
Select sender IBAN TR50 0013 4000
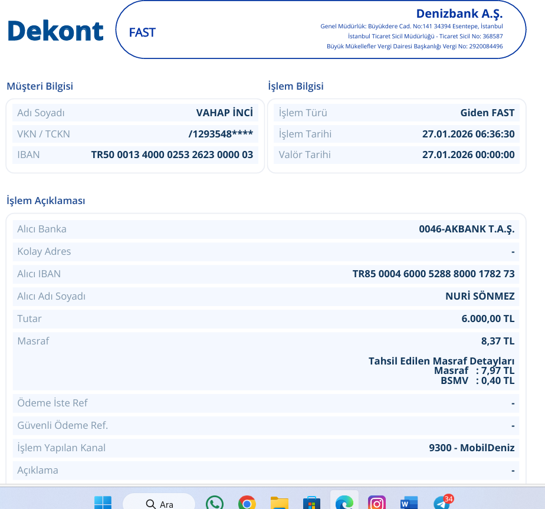point(172,155)
